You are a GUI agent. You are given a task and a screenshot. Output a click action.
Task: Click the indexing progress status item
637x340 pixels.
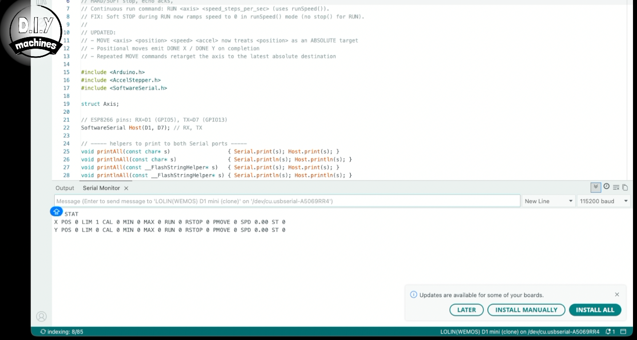pyautogui.click(x=62, y=332)
